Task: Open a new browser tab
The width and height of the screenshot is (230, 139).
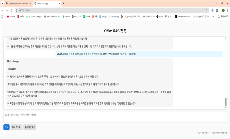Action: (x=63, y=3)
